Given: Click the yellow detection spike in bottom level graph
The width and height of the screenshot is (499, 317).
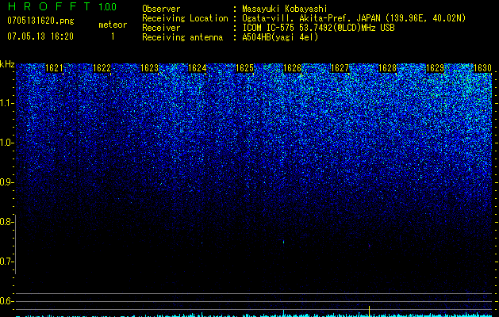Looking at the screenshot, I should [x=369, y=311].
